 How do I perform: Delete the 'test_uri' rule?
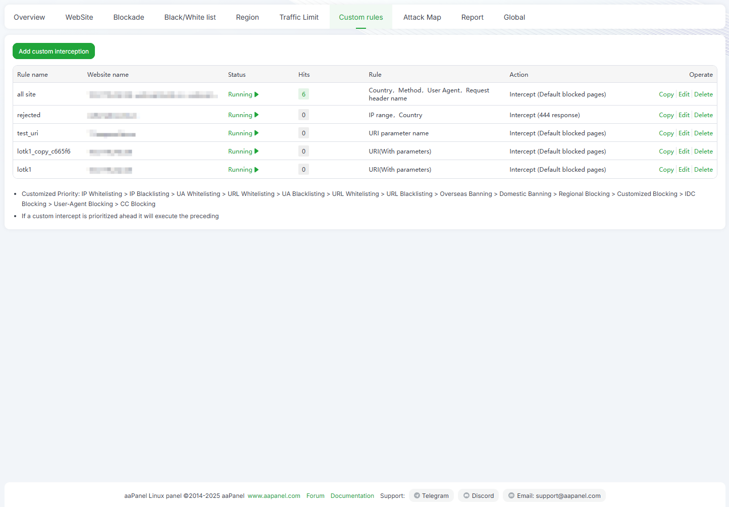(x=703, y=133)
